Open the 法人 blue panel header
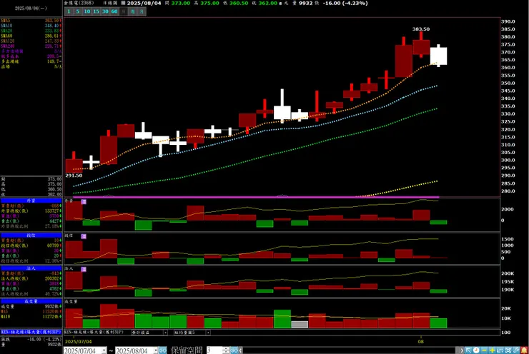The width and height of the screenshot is (529, 354). pyautogui.click(x=31, y=268)
